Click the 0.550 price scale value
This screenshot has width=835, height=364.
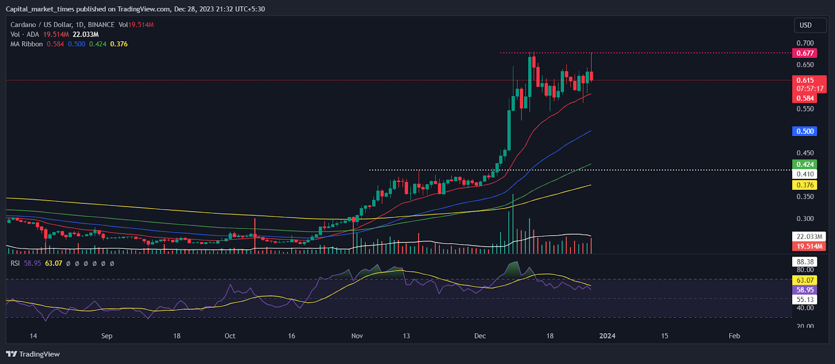[805, 109]
